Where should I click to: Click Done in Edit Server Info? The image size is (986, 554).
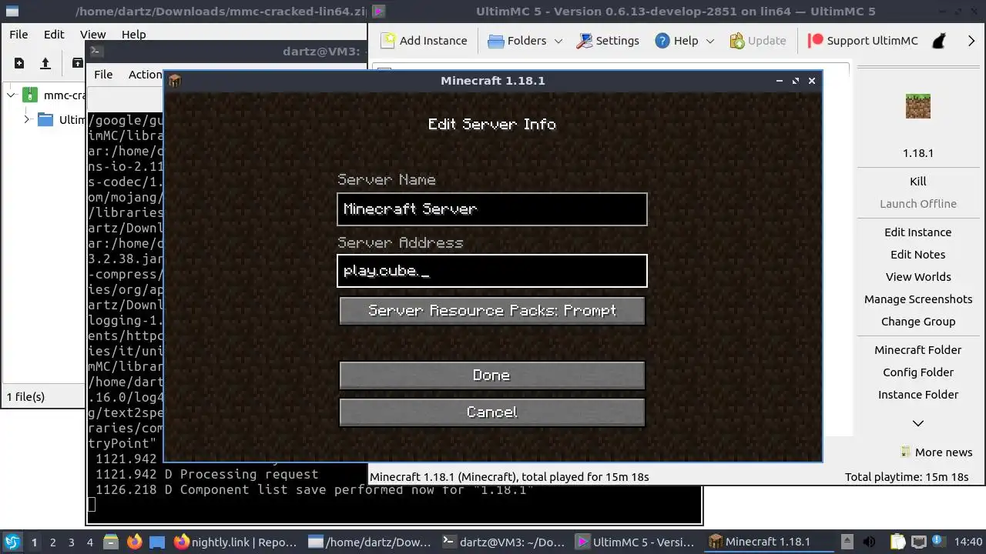491,375
